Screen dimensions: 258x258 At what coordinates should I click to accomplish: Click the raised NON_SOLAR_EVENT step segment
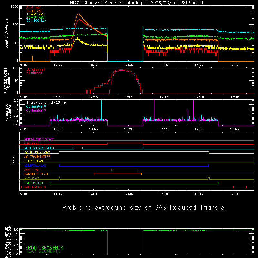(x=78, y=147)
